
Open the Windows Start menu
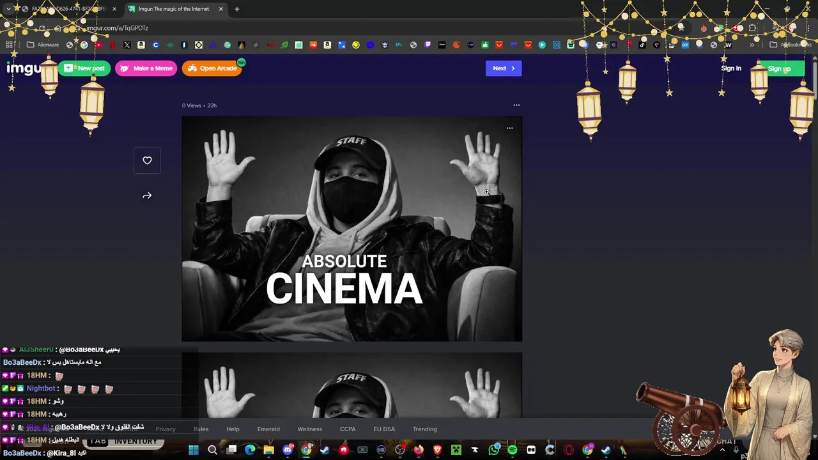click(x=194, y=450)
